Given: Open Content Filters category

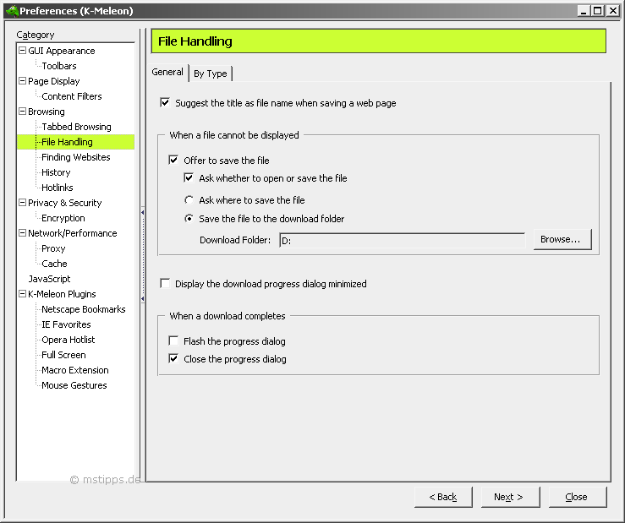Looking at the screenshot, I should [72, 96].
